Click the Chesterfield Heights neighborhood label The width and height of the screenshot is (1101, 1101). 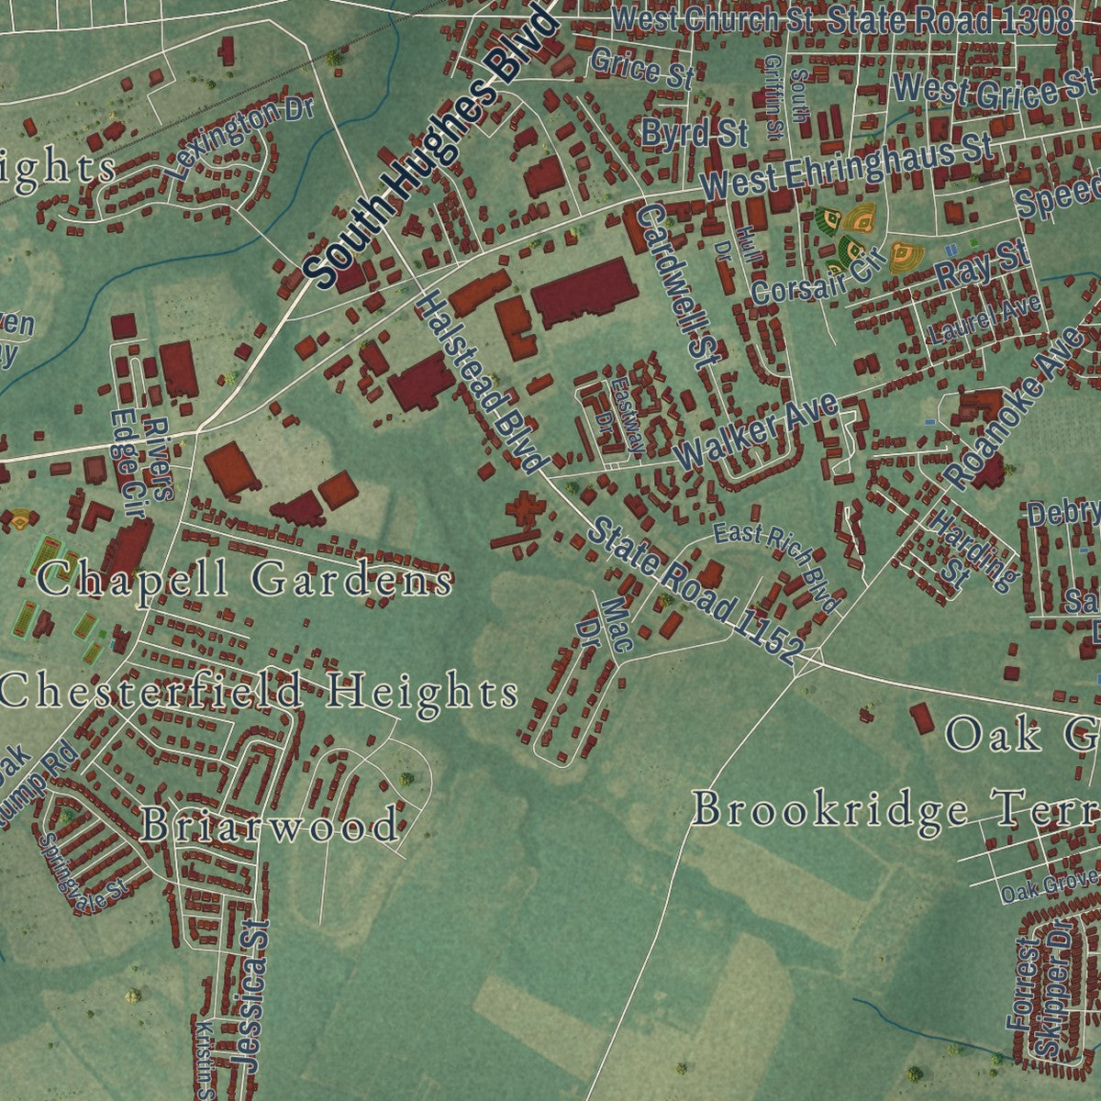pyautogui.click(x=259, y=691)
